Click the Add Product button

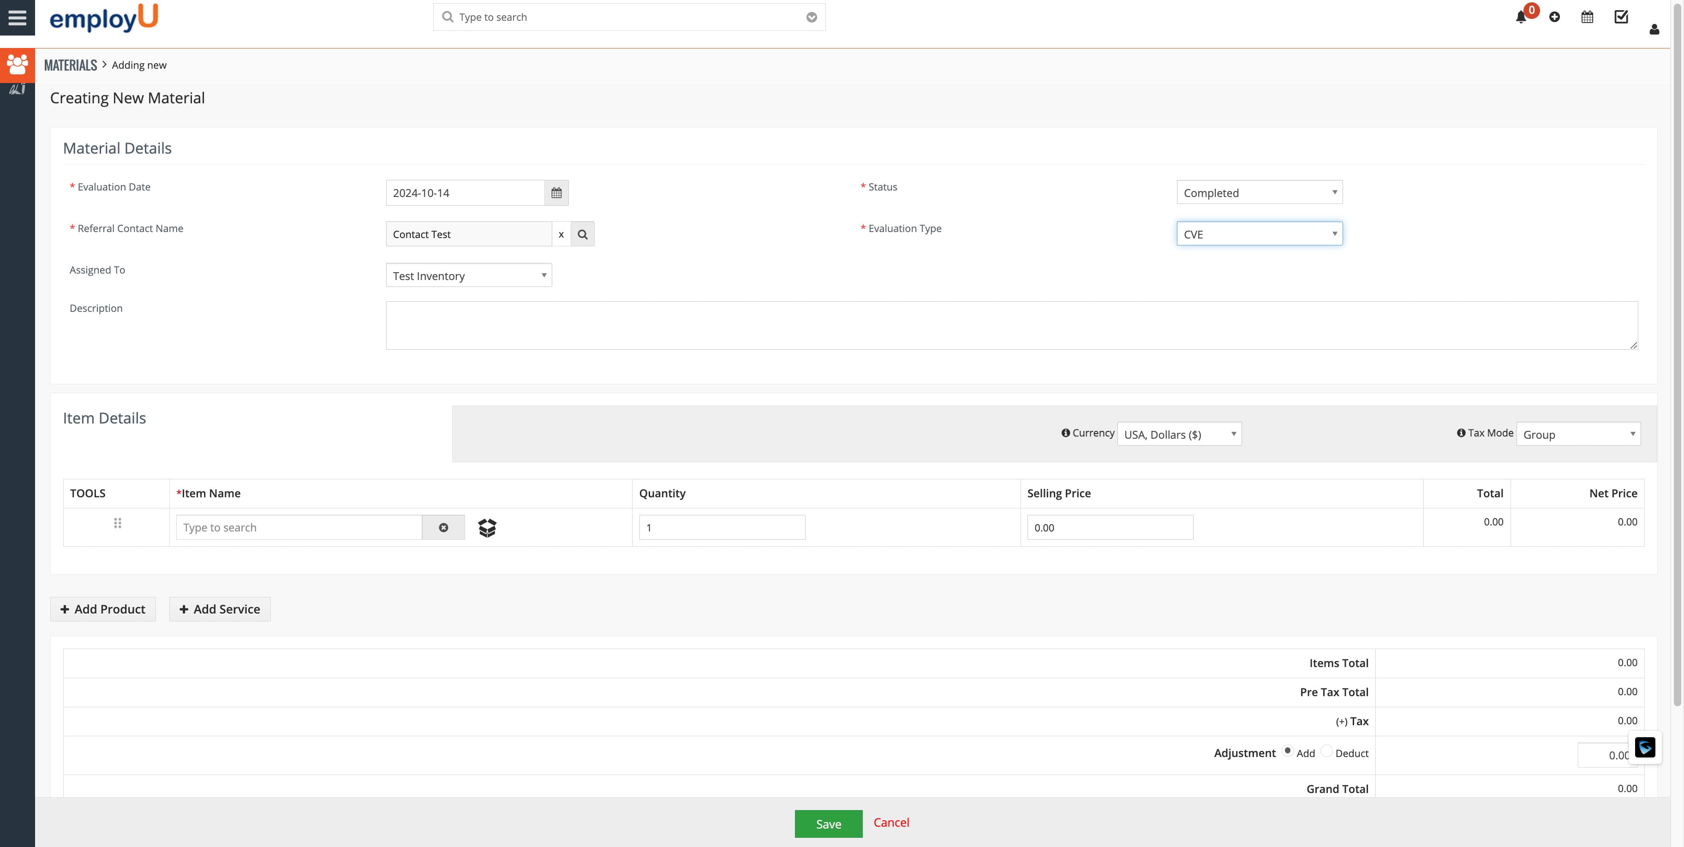click(102, 609)
